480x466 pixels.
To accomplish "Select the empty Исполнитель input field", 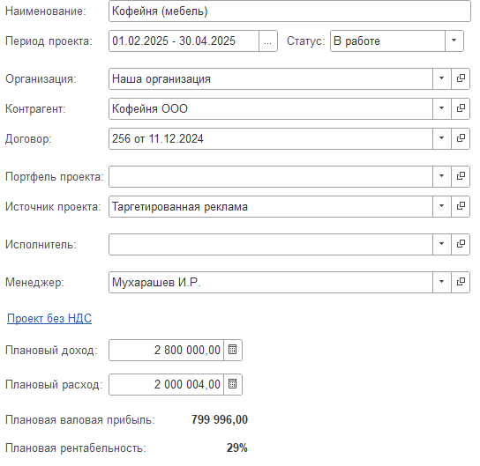I will [x=271, y=244].
